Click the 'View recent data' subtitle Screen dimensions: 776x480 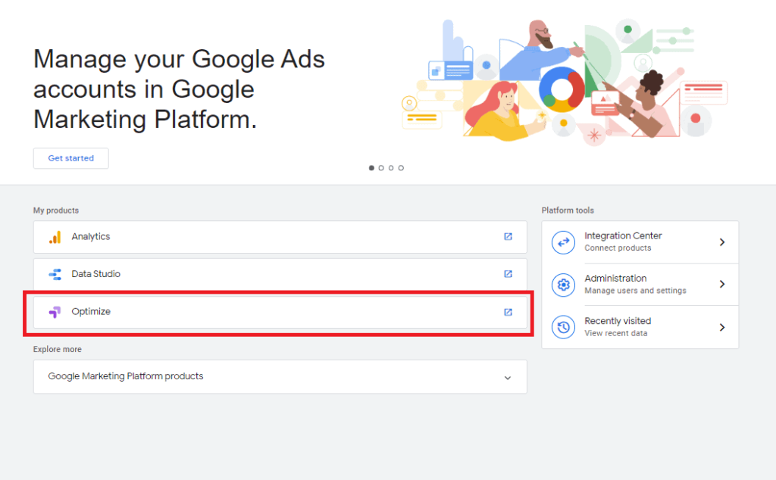(615, 333)
